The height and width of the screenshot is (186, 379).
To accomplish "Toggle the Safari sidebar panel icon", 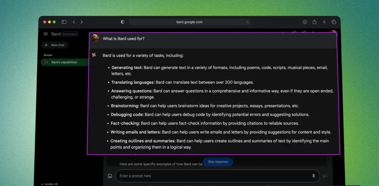I will (64, 22).
